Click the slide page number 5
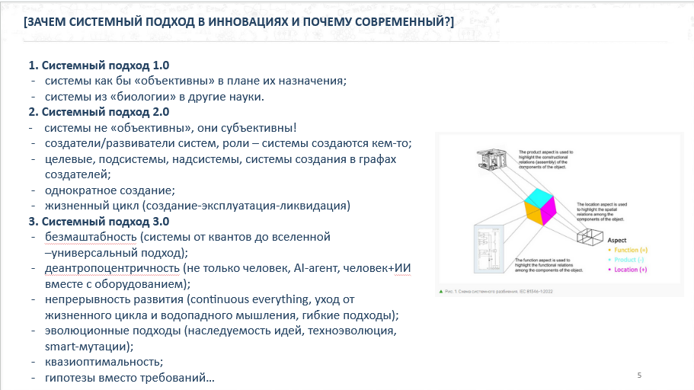 (x=639, y=375)
